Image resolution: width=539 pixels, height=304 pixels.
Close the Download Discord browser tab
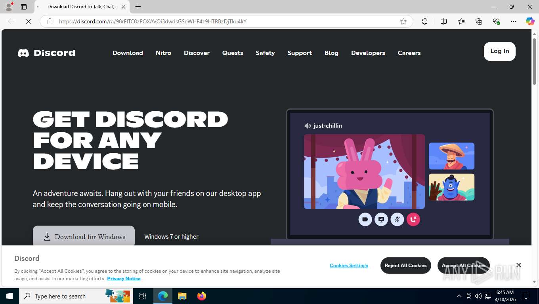[123, 7]
